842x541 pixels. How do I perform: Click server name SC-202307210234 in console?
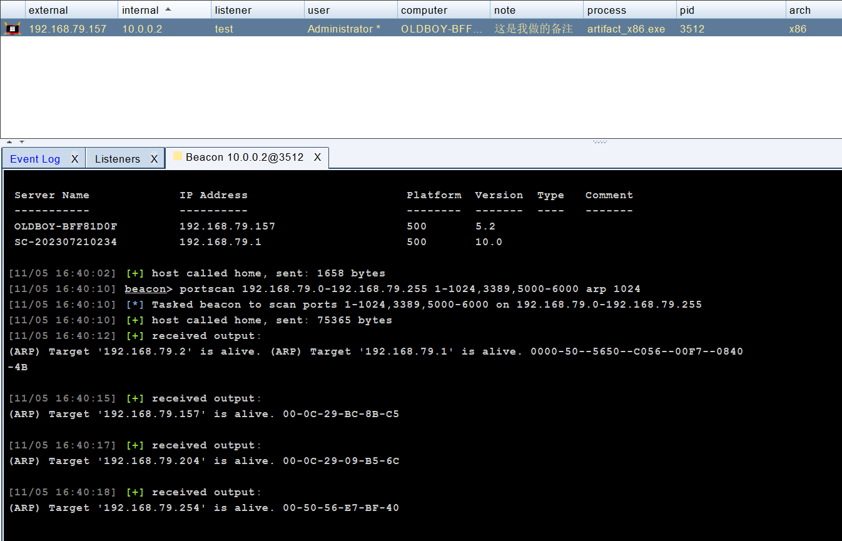[x=66, y=242]
